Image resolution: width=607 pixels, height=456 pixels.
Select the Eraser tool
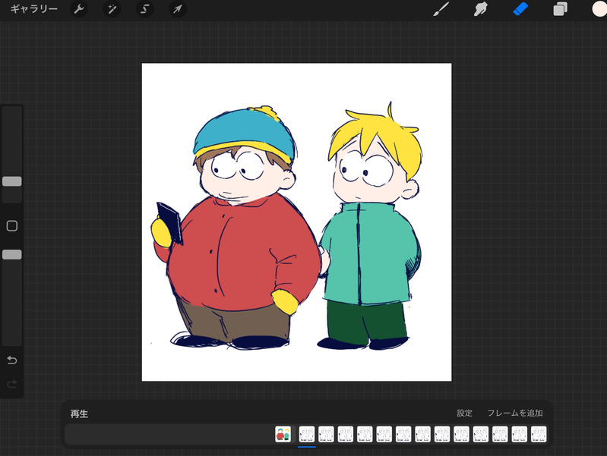pos(520,9)
